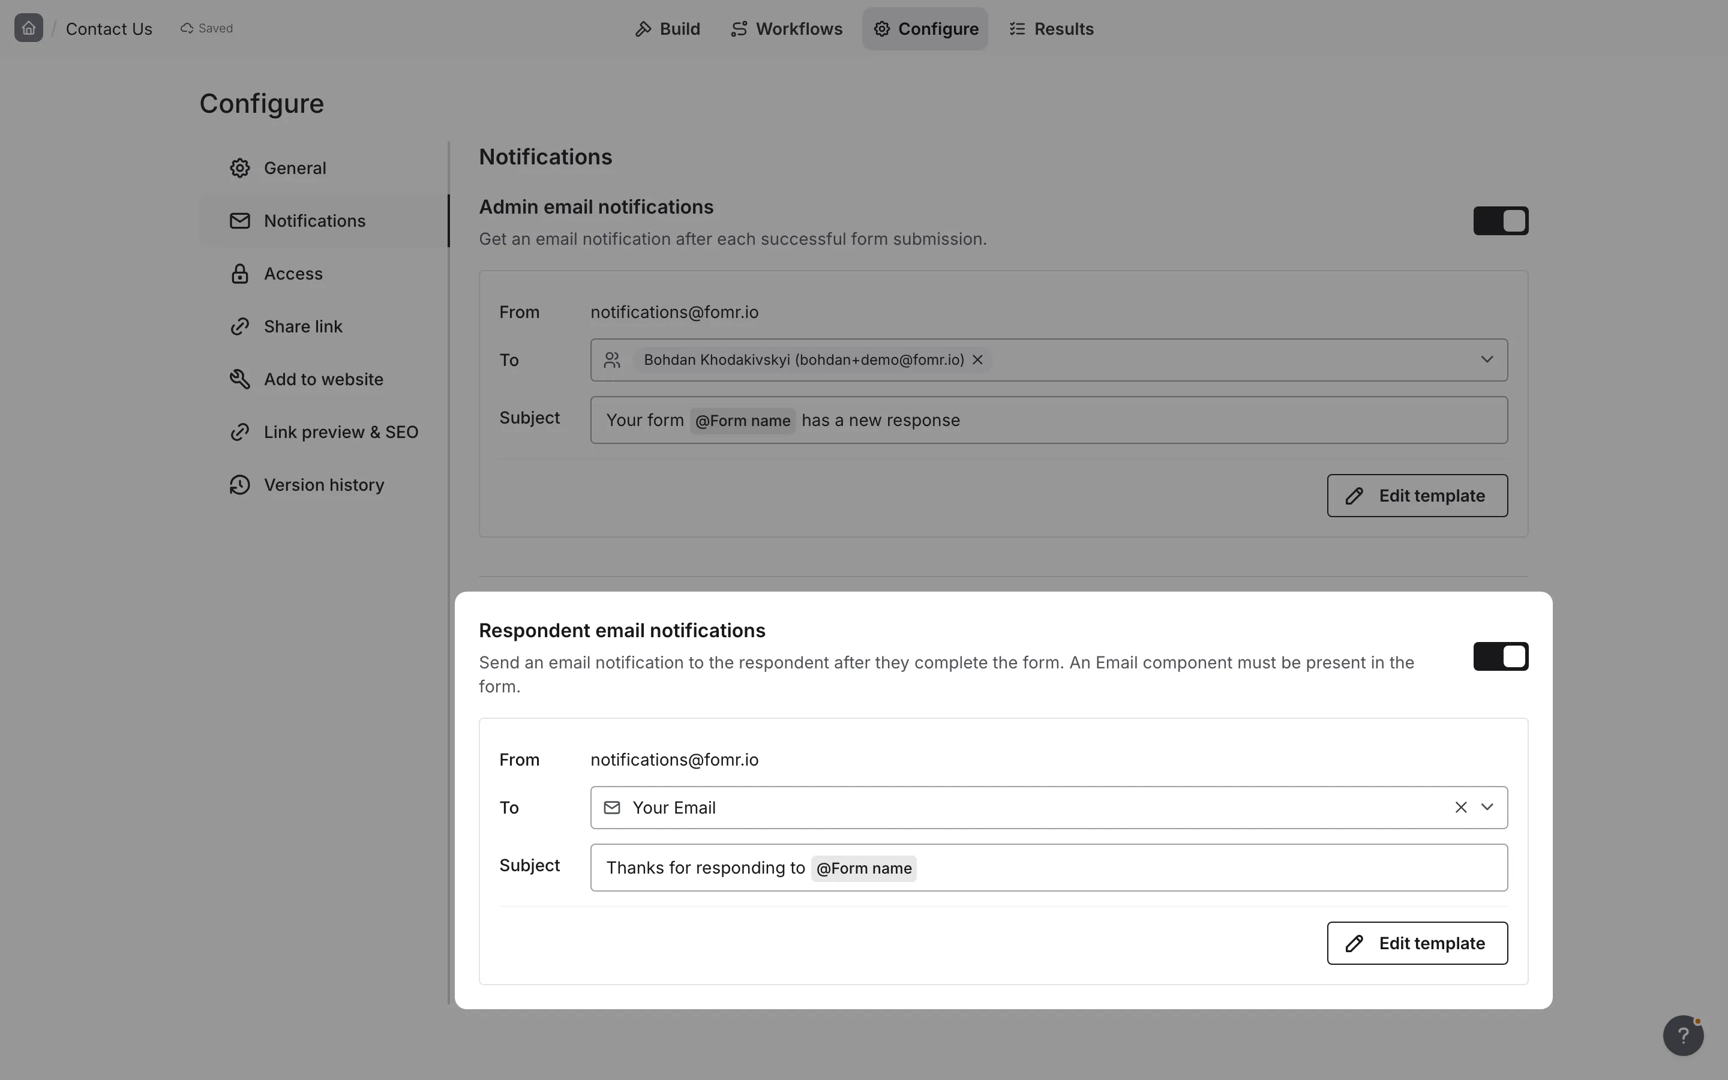This screenshot has height=1080, width=1728.
Task: Switch to the Build tab
Action: 668,29
